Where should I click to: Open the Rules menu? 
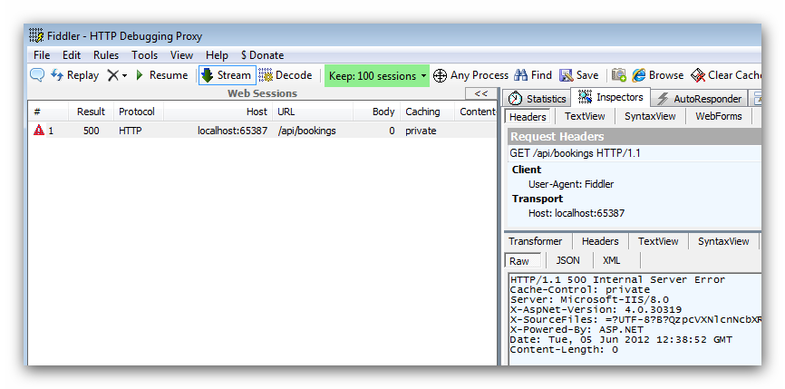106,55
